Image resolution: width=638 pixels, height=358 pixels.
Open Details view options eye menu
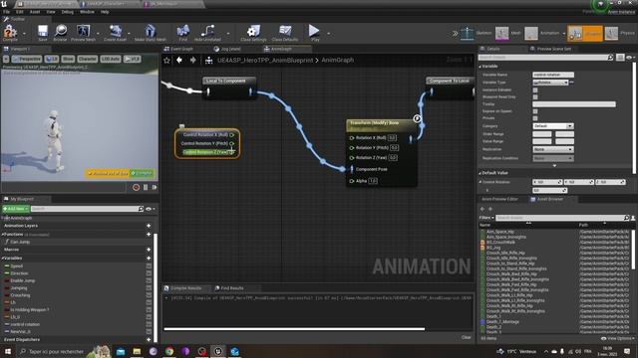pos(630,58)
